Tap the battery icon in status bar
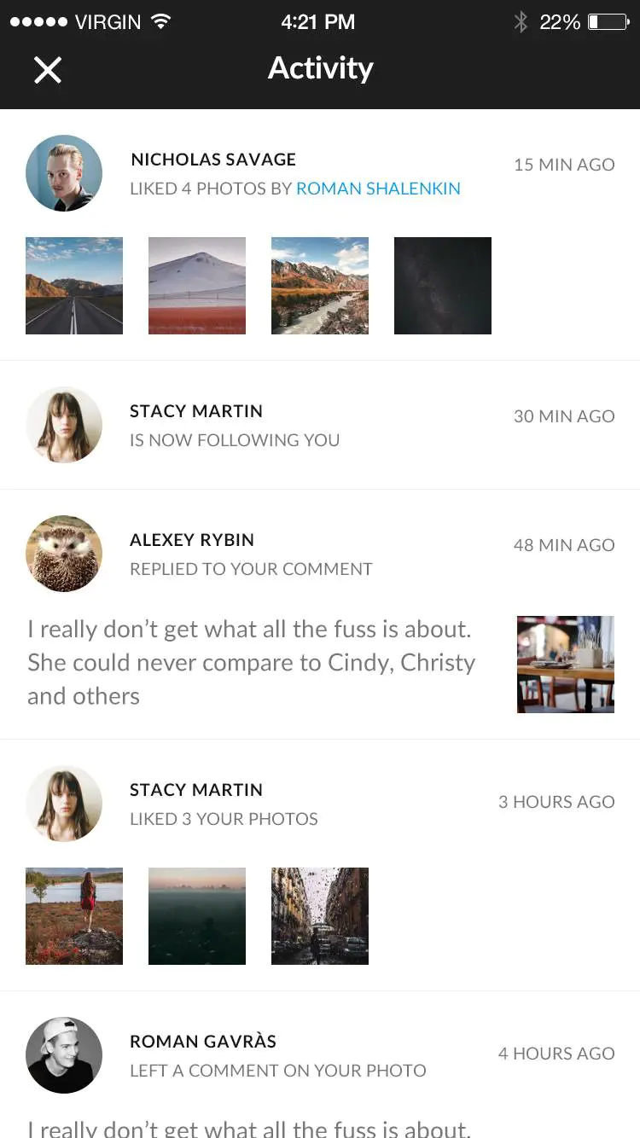 tap(608, 22)
